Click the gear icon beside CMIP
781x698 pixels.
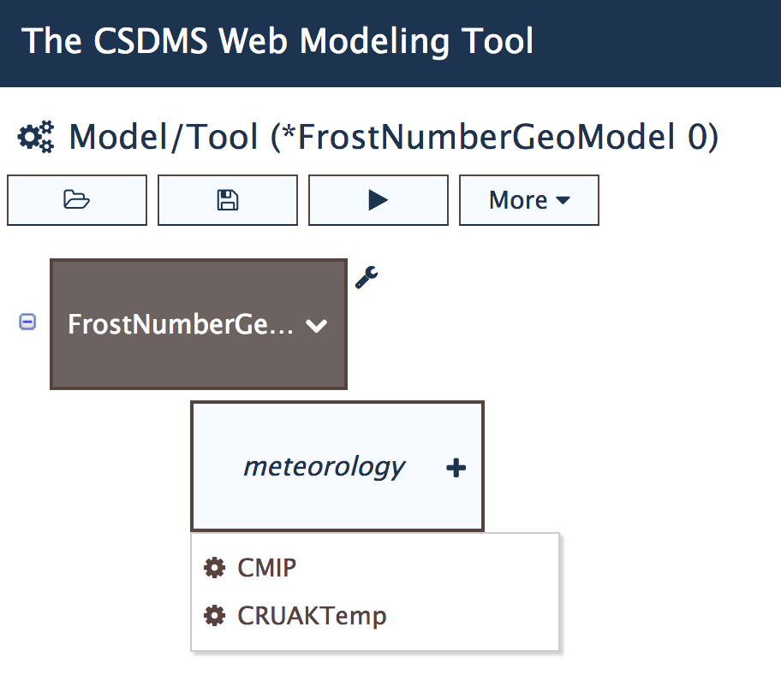(215, 568)
